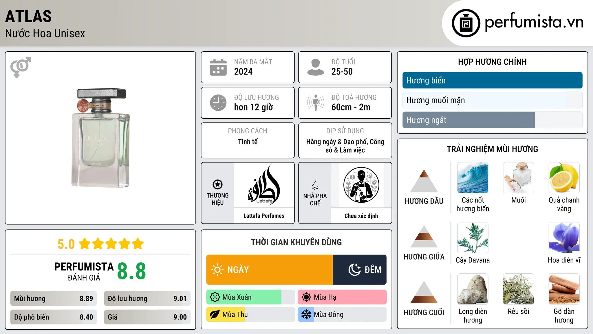This screenshot has height=334, width=593.
Task: Click the person icon beside Độ tuổi
Action: [315, 67]
